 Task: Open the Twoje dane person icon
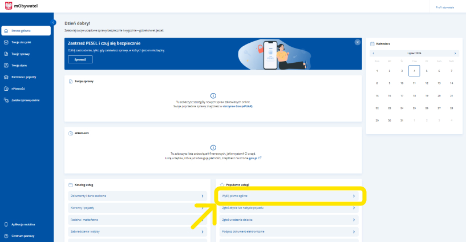(6, 65)
